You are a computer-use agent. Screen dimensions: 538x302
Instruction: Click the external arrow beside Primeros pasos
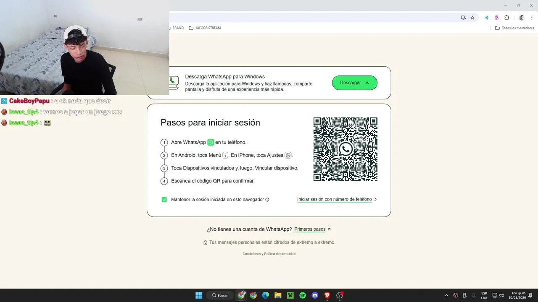(x=329, y=229)
